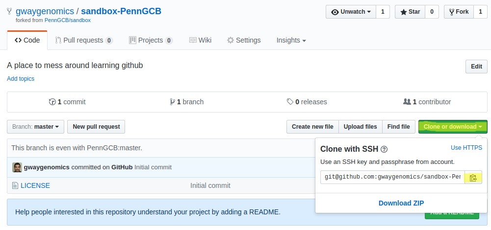Open the repository Settings tab
The image size is (491, 230).
[x=244, y=40]
